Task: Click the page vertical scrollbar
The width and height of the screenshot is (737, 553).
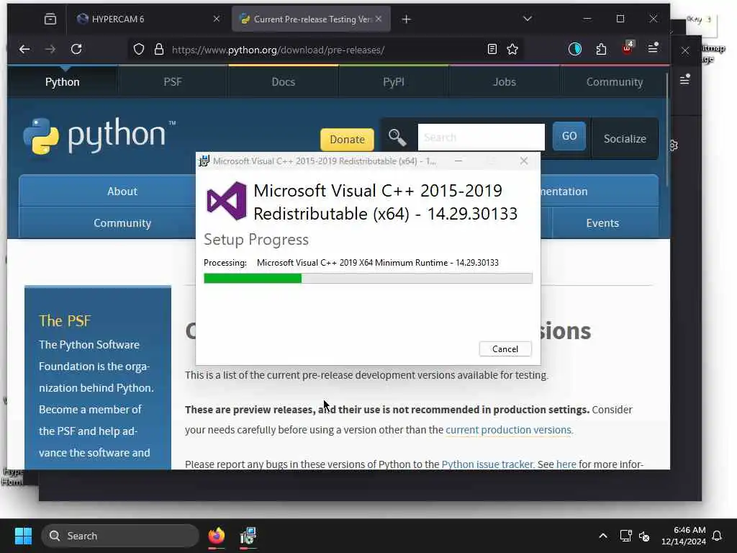Action: point(666,130)
